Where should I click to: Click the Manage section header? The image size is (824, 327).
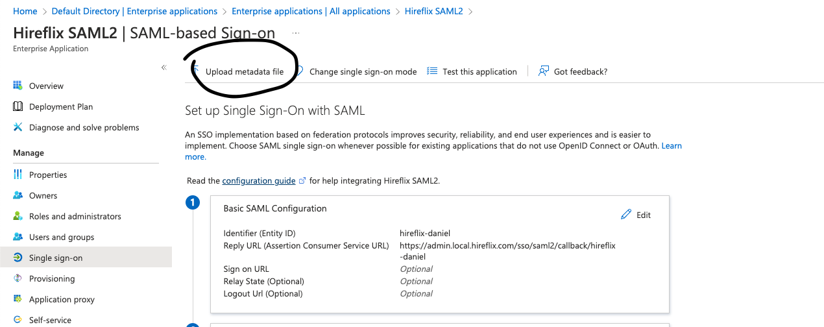tap(29, 152)
